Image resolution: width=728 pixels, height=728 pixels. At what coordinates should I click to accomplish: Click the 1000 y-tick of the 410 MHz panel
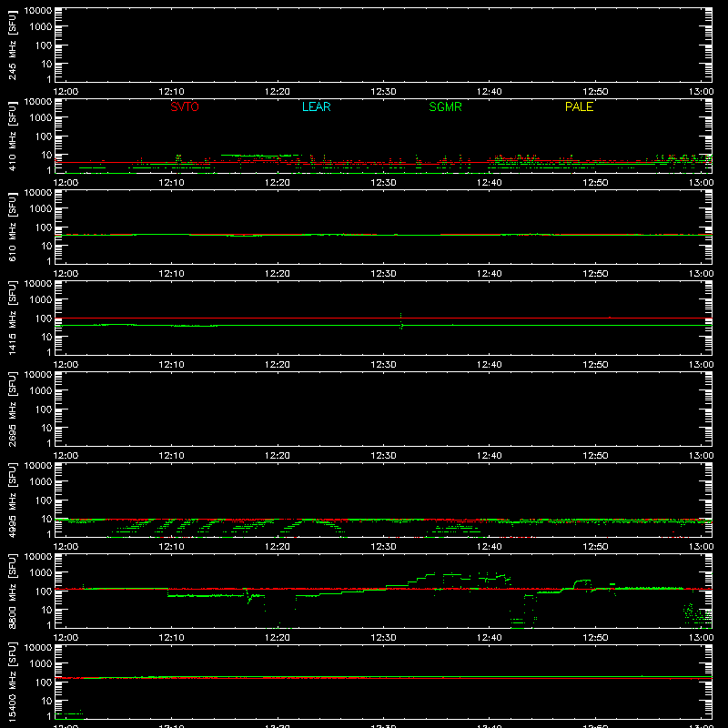[x=41, y=118]
